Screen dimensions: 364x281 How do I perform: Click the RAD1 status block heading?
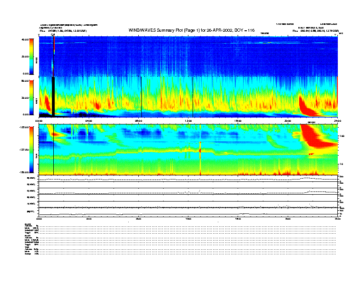coord(28,236)
